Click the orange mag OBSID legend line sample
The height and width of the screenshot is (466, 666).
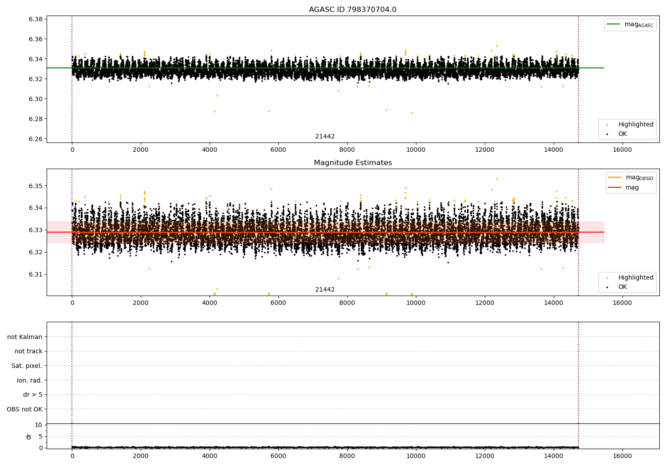coord(615,178)
